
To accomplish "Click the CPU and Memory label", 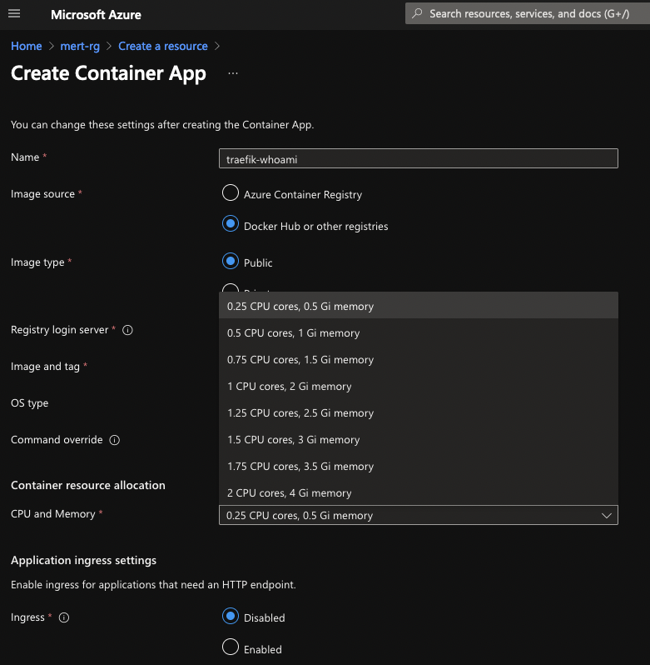I will [53, 513].
